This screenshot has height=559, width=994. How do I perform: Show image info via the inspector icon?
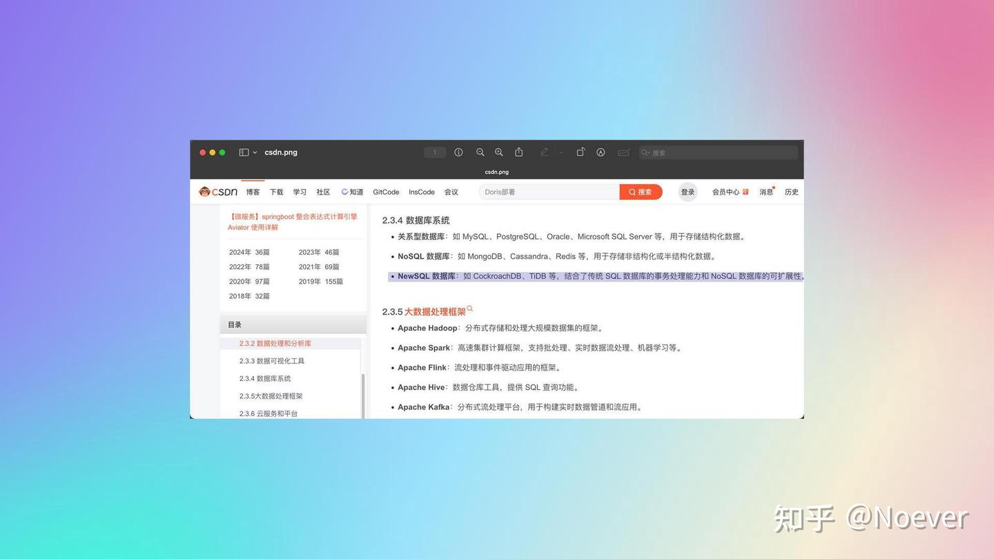(458, 153)
